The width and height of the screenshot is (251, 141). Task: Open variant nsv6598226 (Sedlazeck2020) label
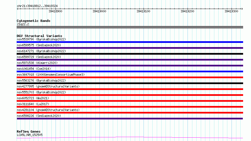[x=39, y=116]
